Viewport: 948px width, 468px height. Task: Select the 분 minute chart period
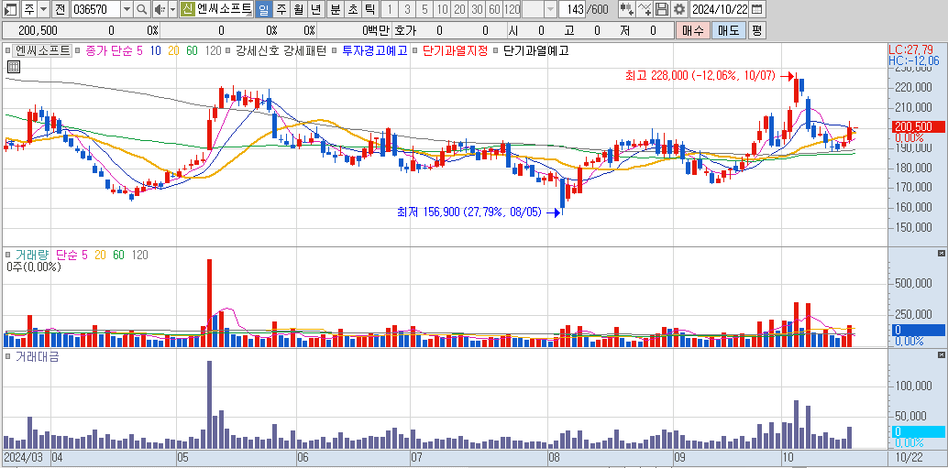coord(336,9)
